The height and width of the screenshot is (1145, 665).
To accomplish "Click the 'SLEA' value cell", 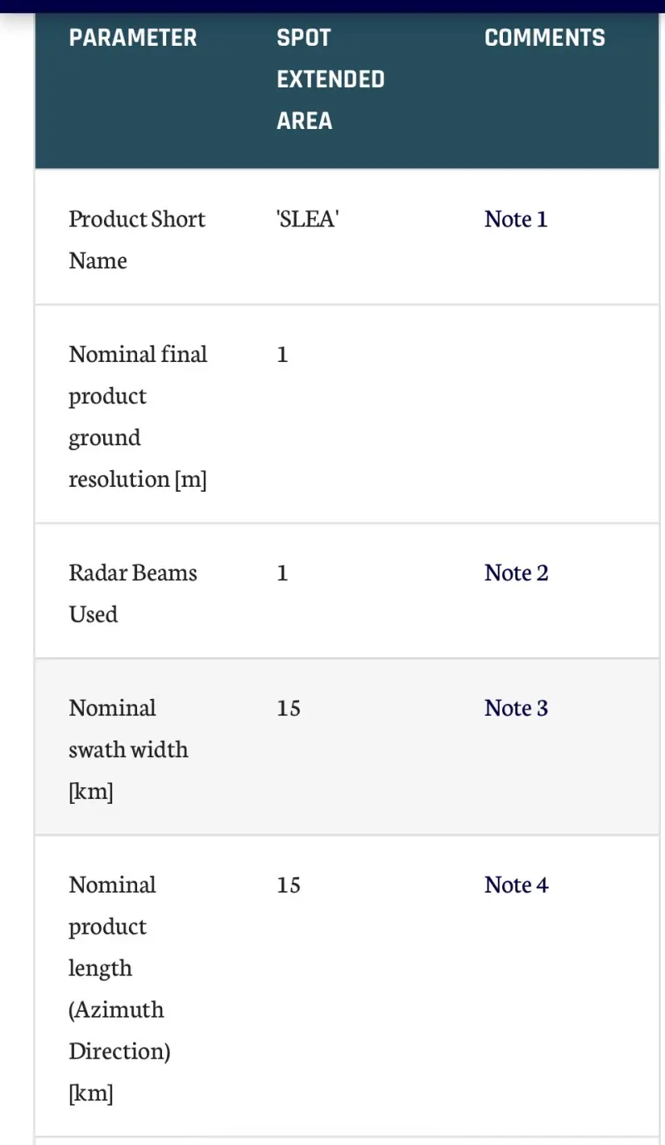I will [307, 219].
